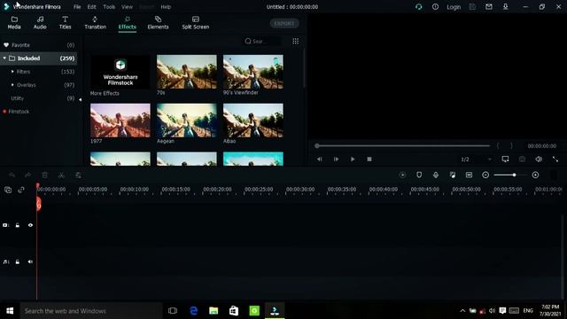This screenshot has height=319, width=567.
Task: Open the audio mixer icon
Action: (x=453, y=175)
